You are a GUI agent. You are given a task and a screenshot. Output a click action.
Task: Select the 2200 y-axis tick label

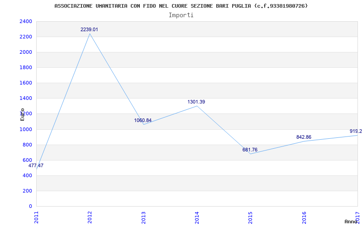click(26, 37)
